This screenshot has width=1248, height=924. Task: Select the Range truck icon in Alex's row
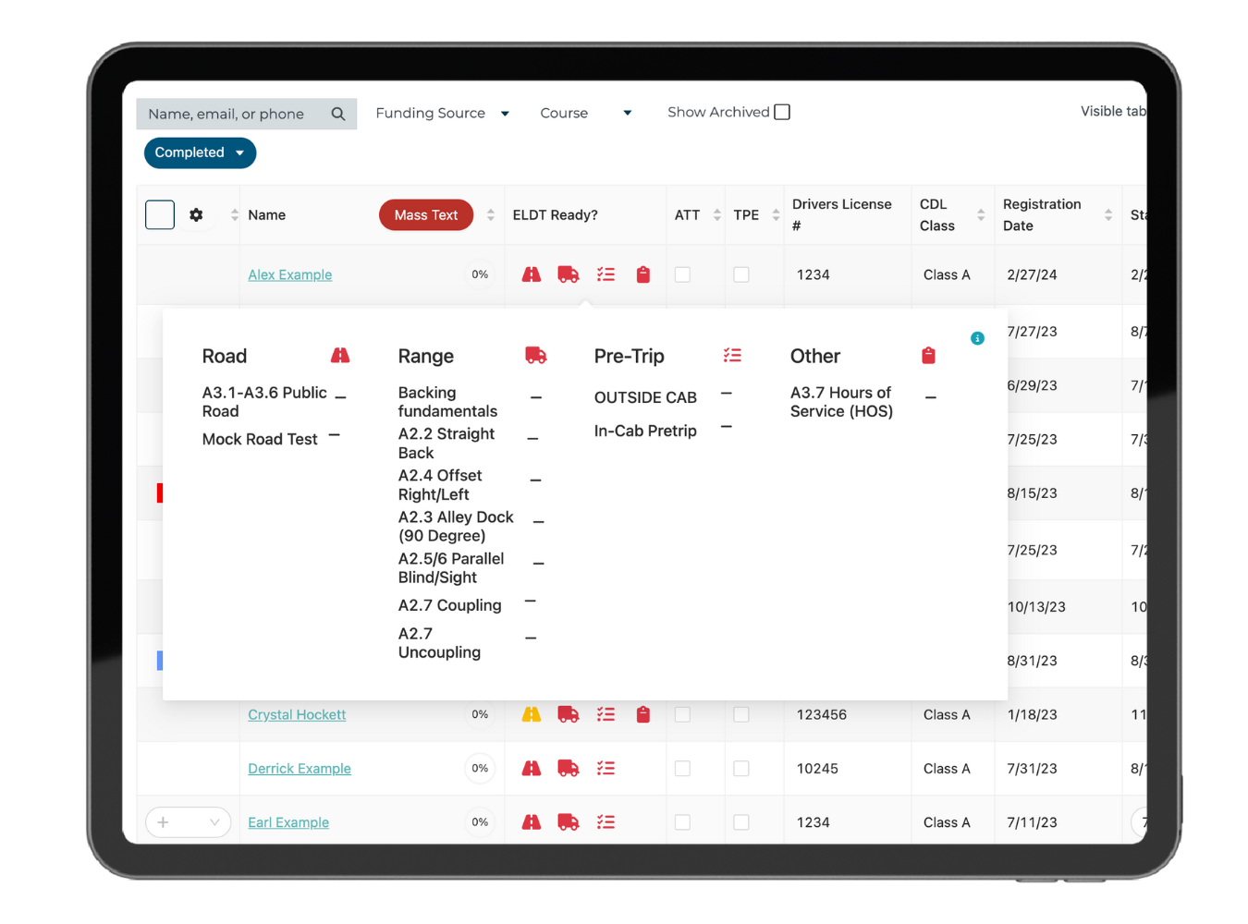(569, 274)
